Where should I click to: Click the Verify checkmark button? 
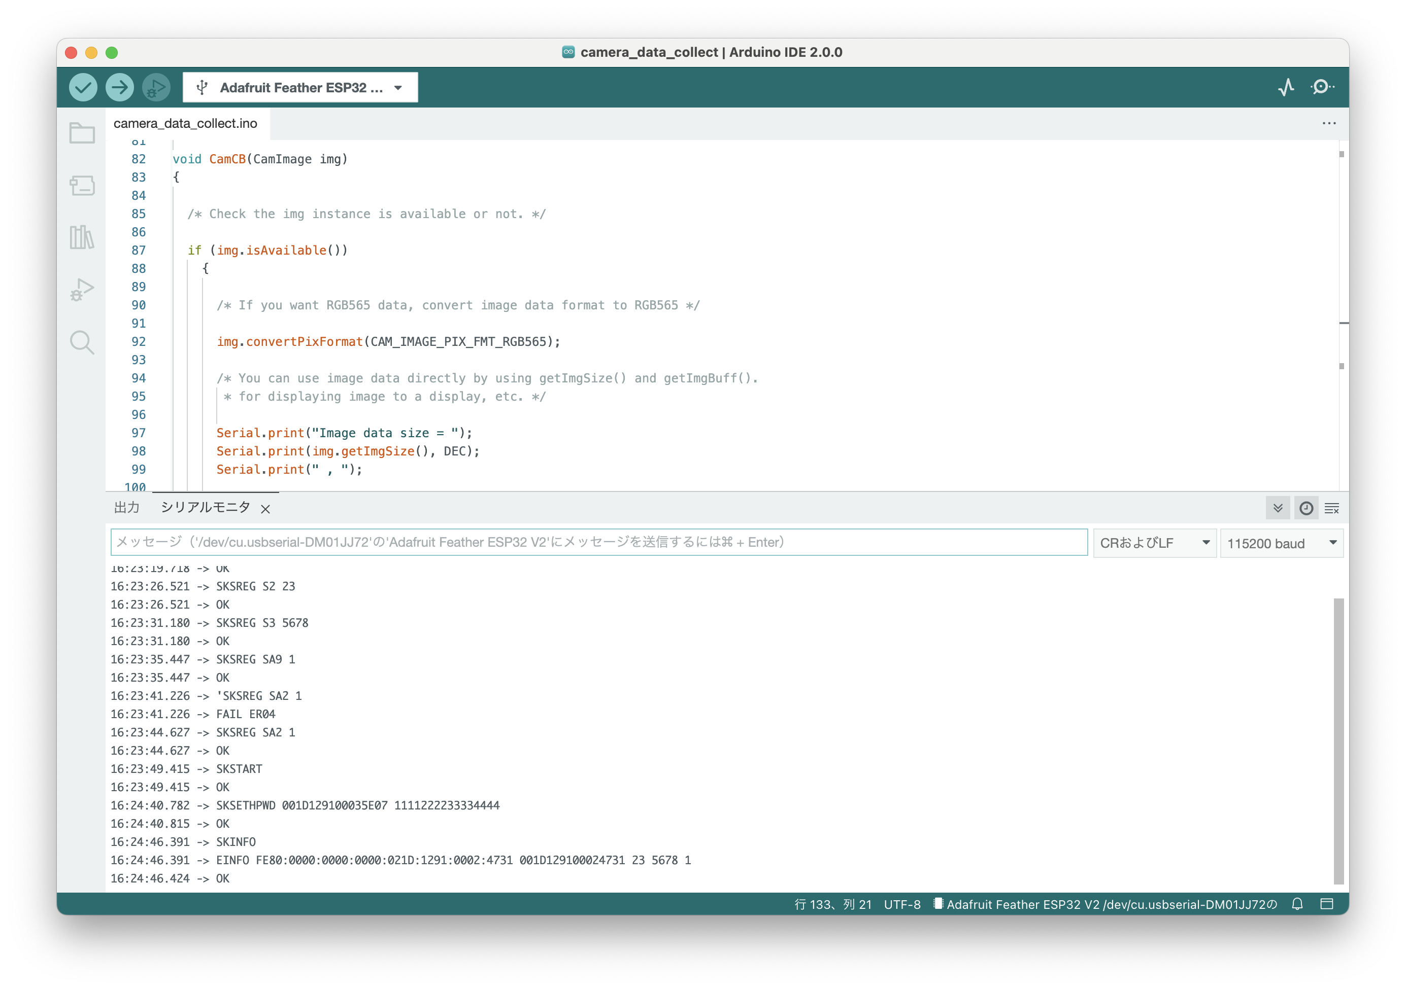[x=83, y=88]
